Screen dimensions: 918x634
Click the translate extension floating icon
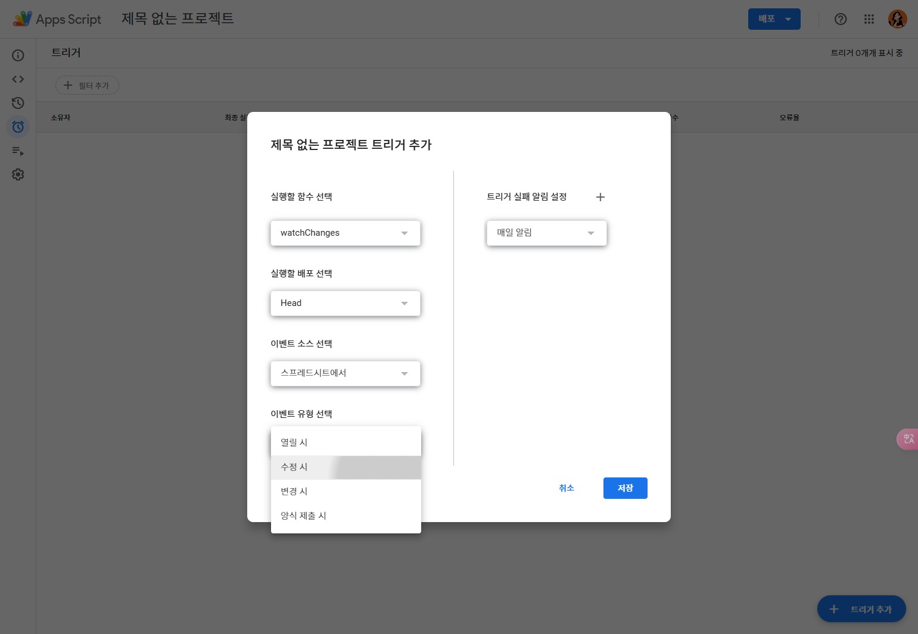coord(907,439)
